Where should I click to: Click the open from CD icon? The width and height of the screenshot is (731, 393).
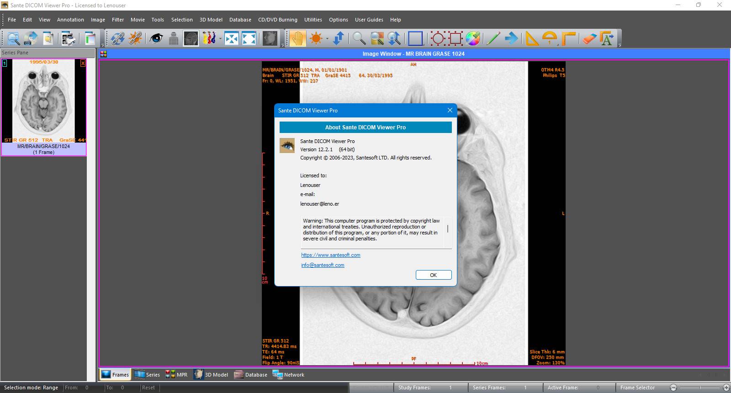[31, 38]
